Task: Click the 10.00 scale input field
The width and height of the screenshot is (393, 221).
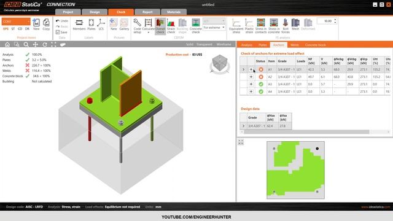Action: (325, 21)
